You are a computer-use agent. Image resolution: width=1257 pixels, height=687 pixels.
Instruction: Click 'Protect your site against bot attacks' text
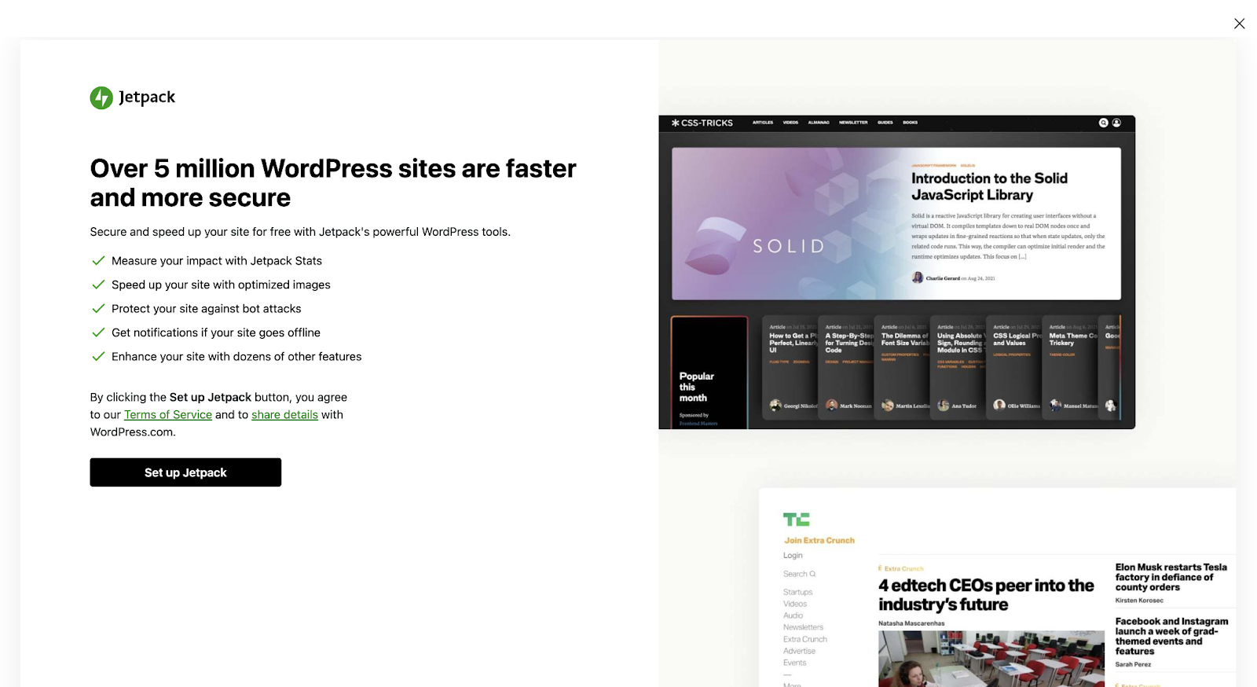coord(207,309)
